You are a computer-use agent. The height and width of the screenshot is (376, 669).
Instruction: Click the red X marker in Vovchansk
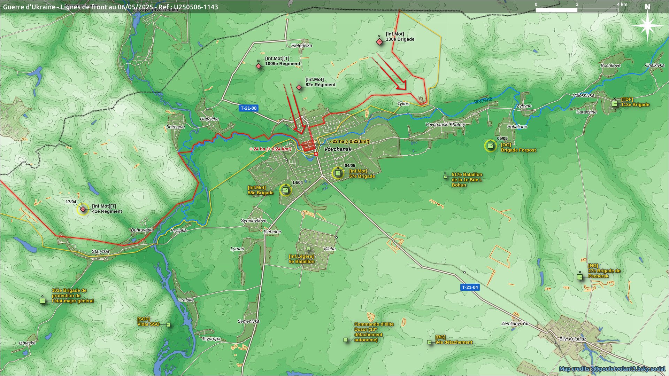(316, 154)
